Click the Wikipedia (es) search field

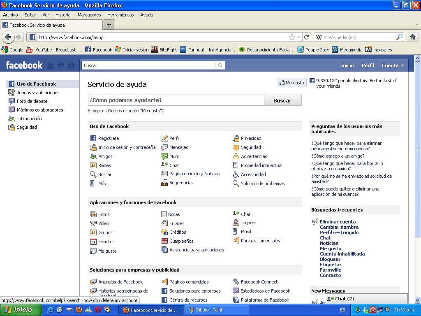361,37
